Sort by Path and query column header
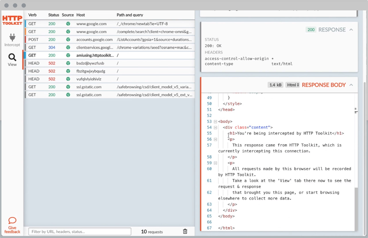 (x=130, y=15)
